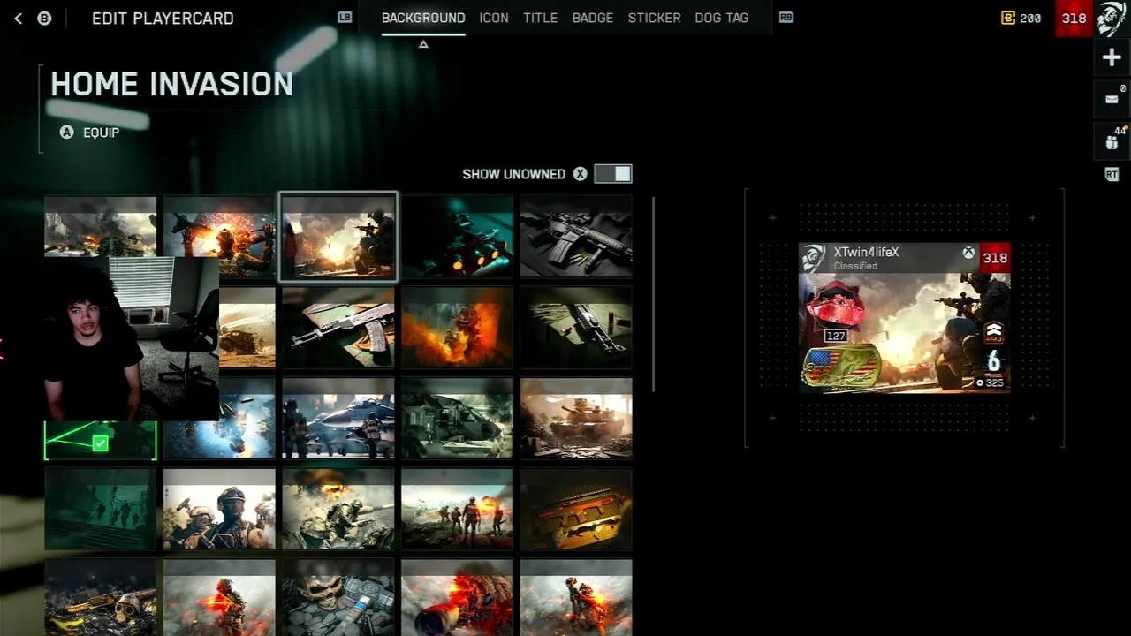Select the soldier in orange flames background
This screenshot has height=636, width=1131.
(457, 328)
